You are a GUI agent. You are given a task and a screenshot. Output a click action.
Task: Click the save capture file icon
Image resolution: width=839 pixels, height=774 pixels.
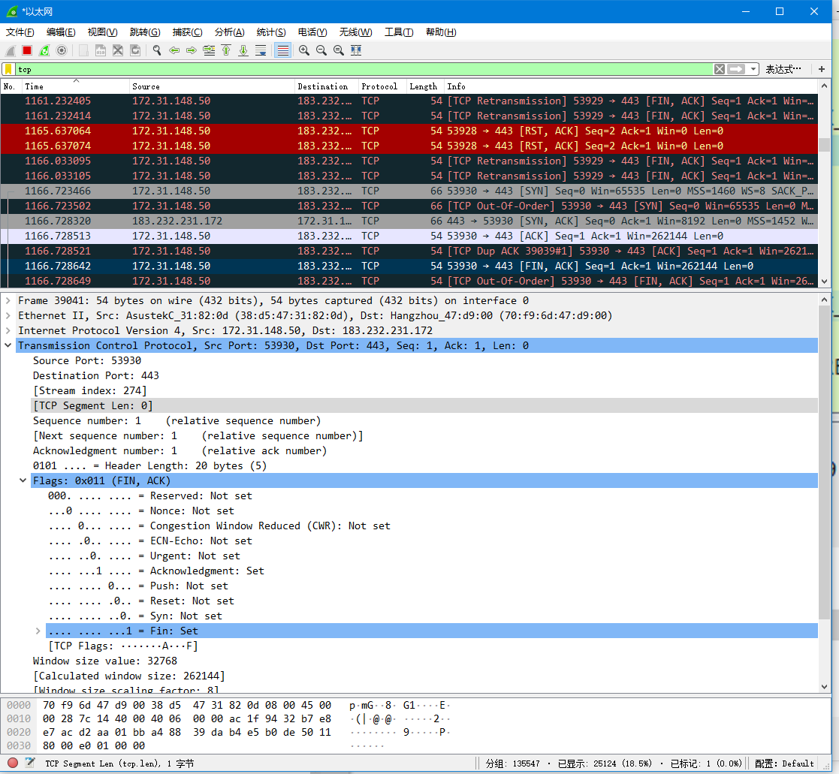pyautogui.click(x=101, y=50)
